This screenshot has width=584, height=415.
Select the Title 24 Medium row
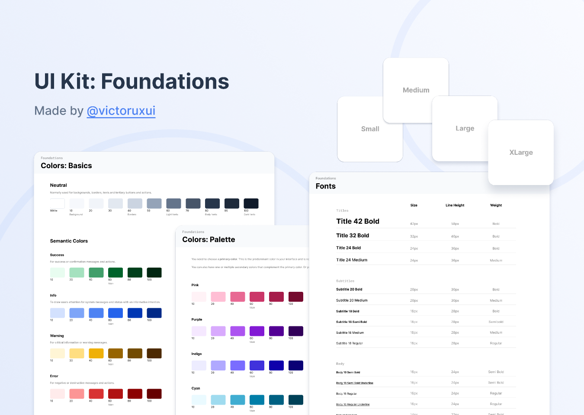[352, 260]
